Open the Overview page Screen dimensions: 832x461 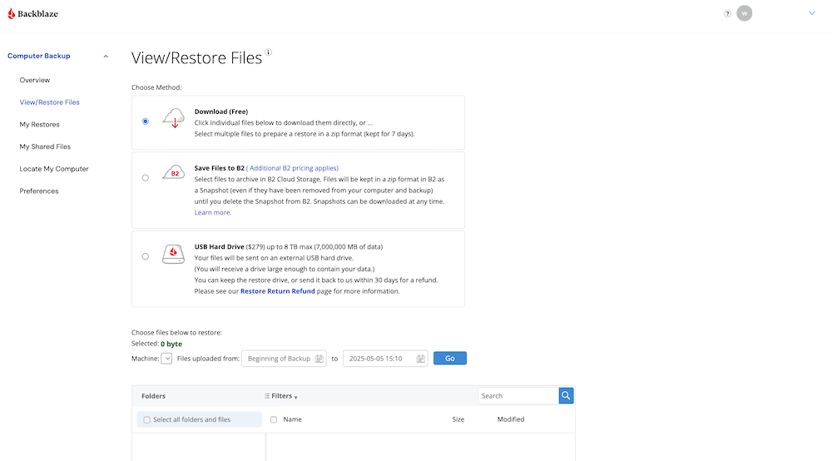34,80
